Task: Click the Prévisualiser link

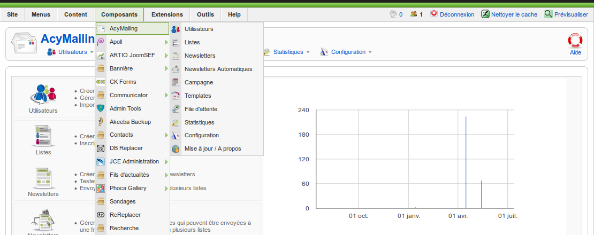Action: coord(572,14)
